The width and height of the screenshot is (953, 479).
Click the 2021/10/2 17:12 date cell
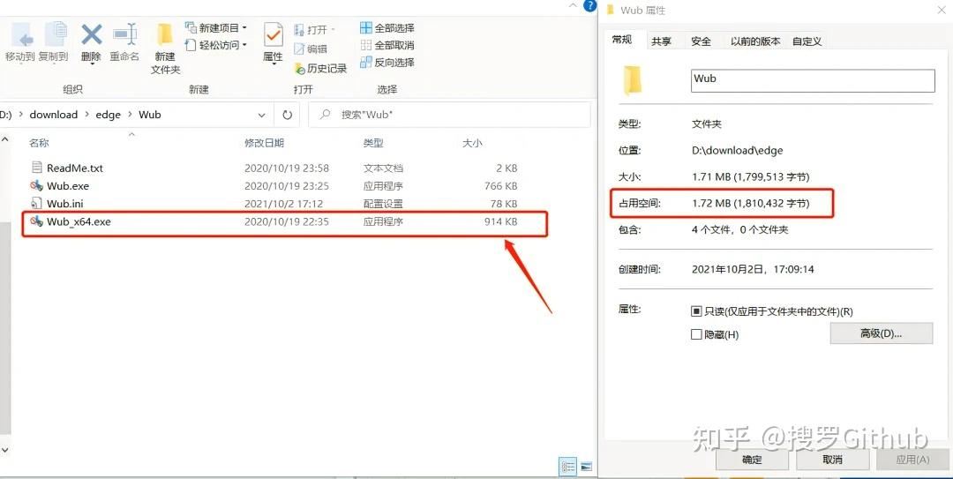(x=284, y=204)
